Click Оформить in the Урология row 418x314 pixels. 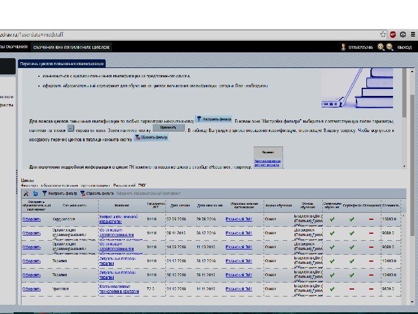click(x=31, y=289)
